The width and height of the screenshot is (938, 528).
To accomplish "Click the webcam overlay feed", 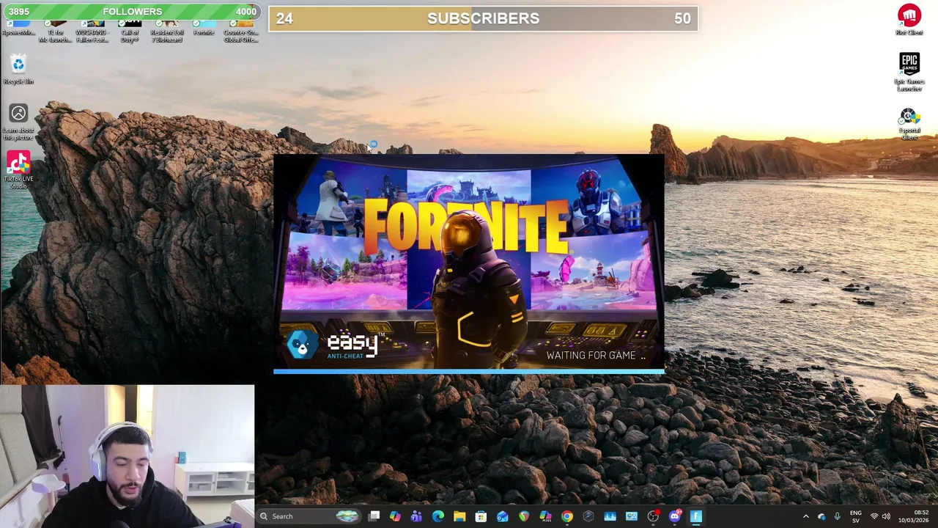I will (x=127, y=456).
